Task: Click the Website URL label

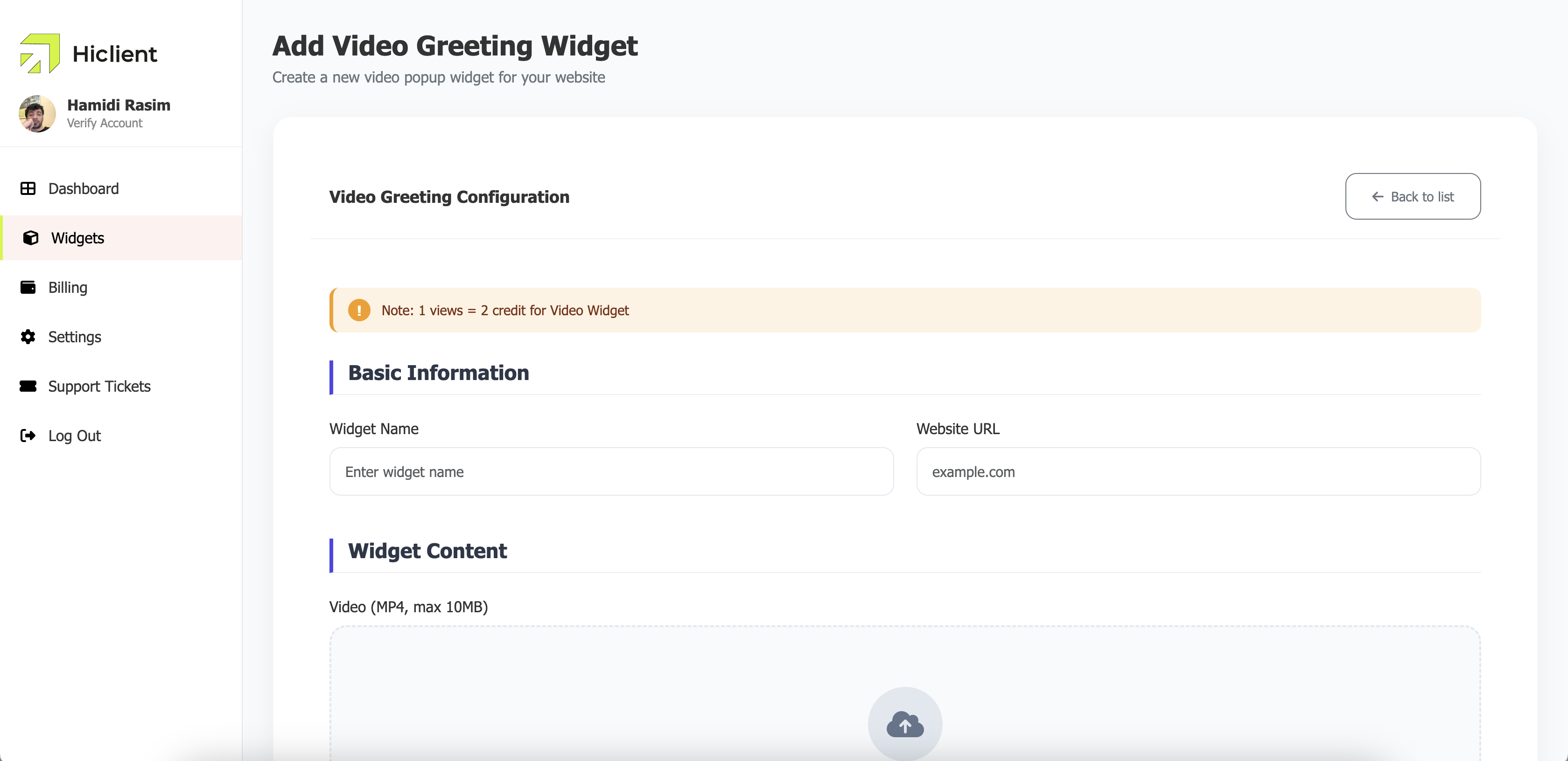Action: tap(958, 428)
